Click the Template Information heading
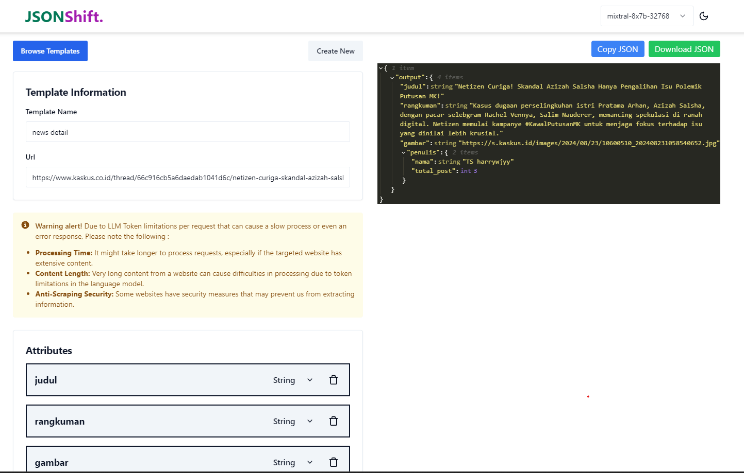The width and height of the screenshot is (744, 473). pyautogui.click(x=76, y=92)
